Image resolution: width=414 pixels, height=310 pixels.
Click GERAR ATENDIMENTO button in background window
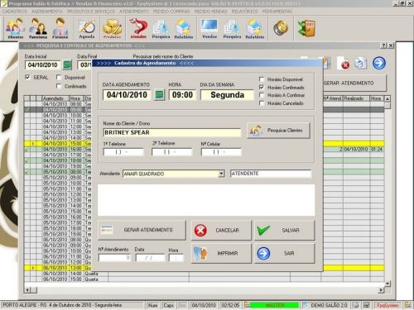[354, 83]
